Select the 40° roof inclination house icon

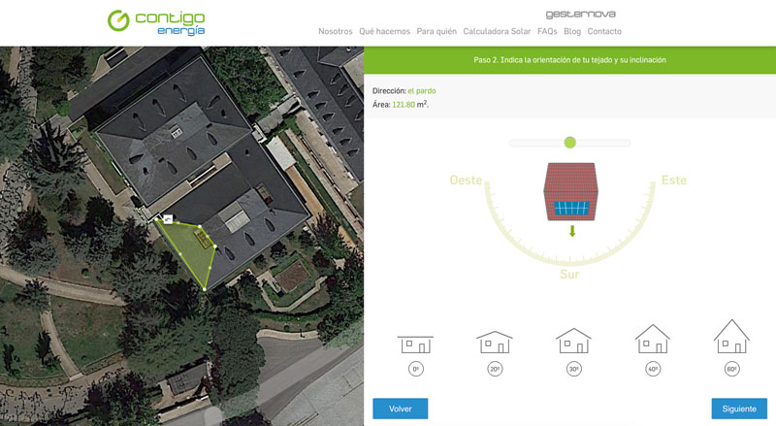652,339
